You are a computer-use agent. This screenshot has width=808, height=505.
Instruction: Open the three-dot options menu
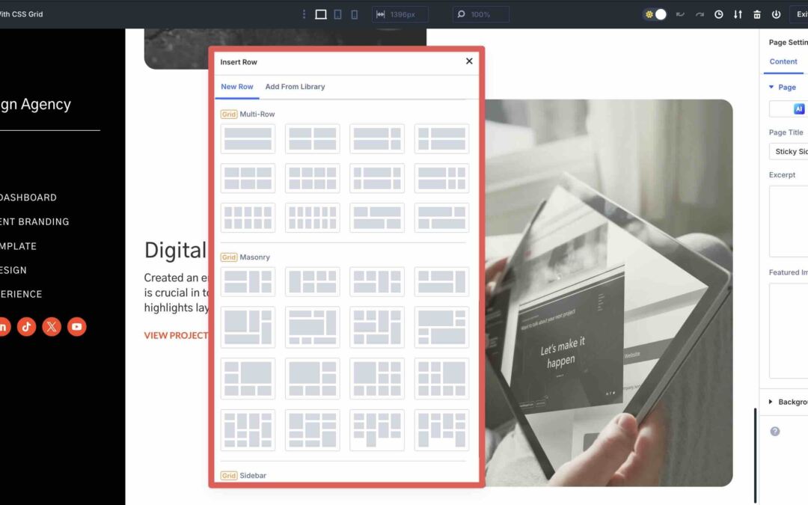304,14
